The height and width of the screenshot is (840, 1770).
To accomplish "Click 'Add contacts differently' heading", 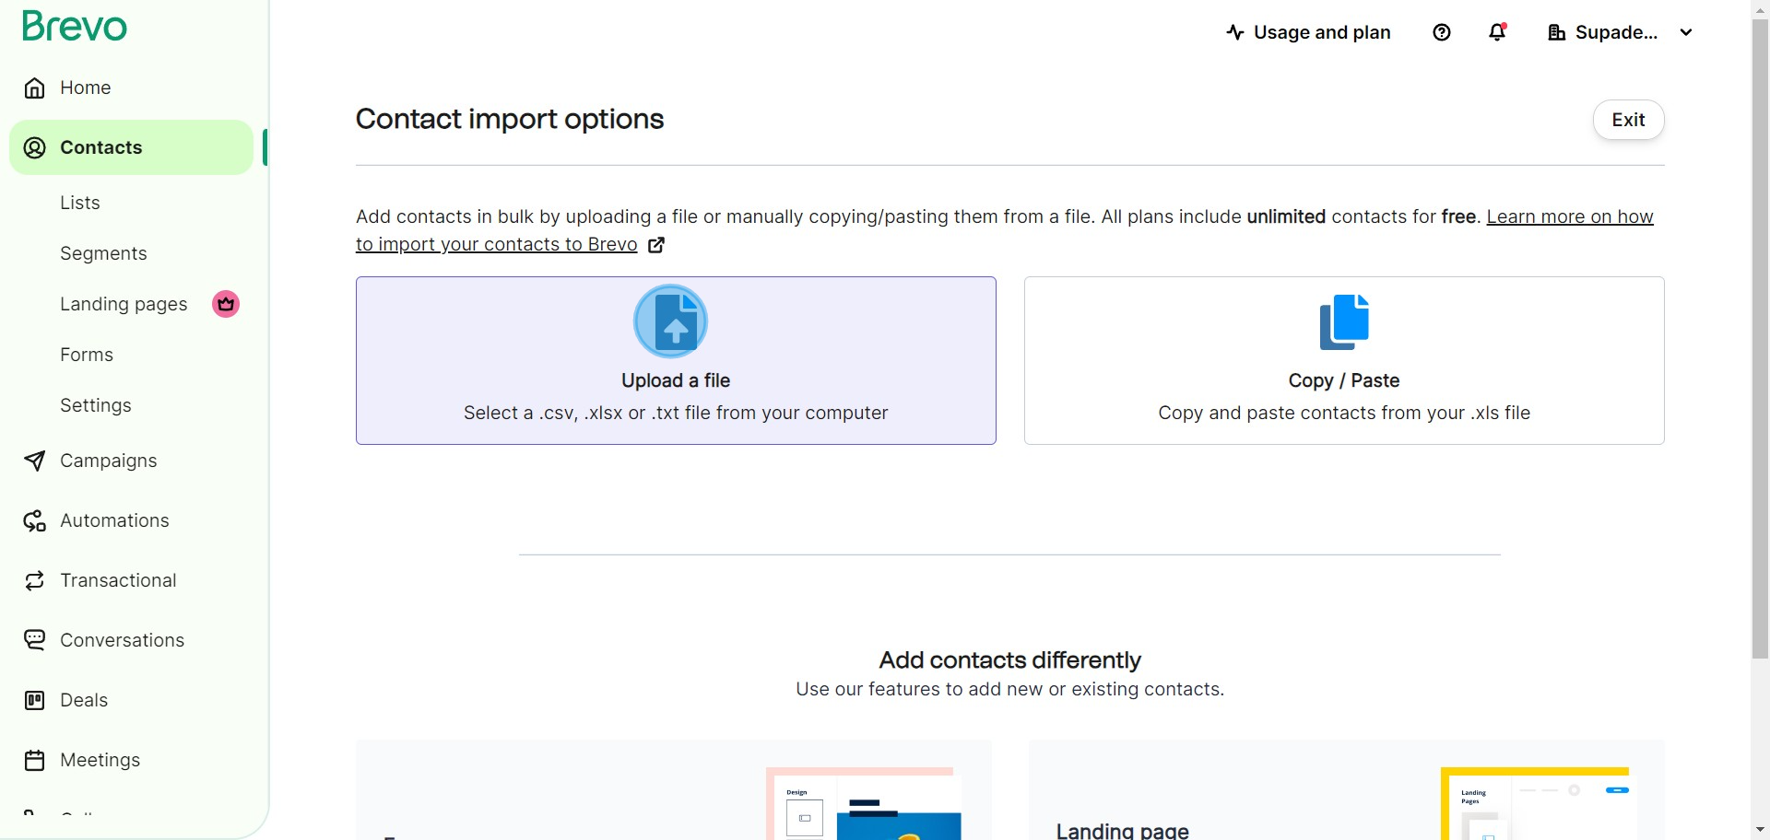I will [x=1009, y=660].
